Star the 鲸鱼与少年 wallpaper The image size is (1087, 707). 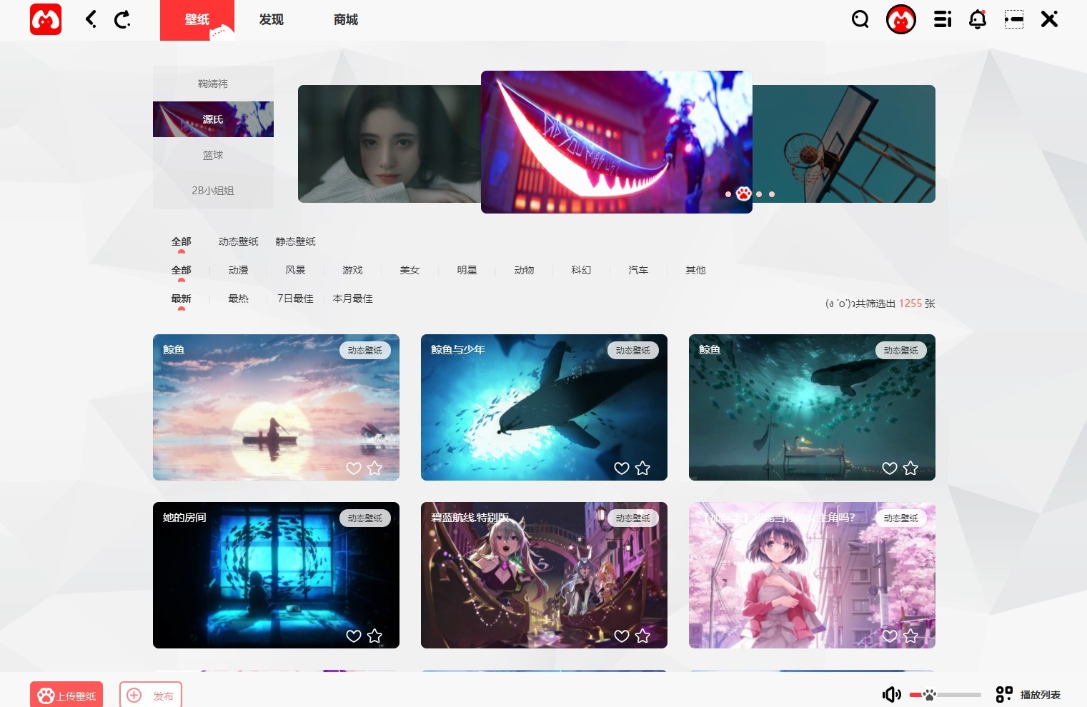click(x=642, y=468)
